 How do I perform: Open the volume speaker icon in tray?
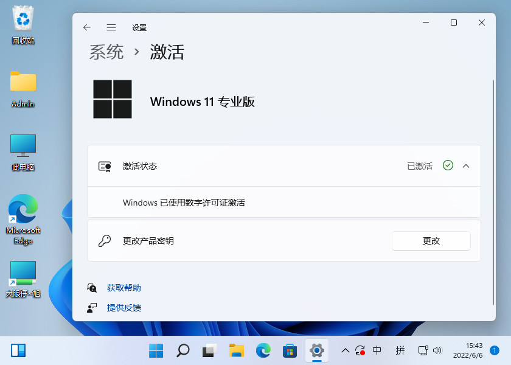coord(437,350)
